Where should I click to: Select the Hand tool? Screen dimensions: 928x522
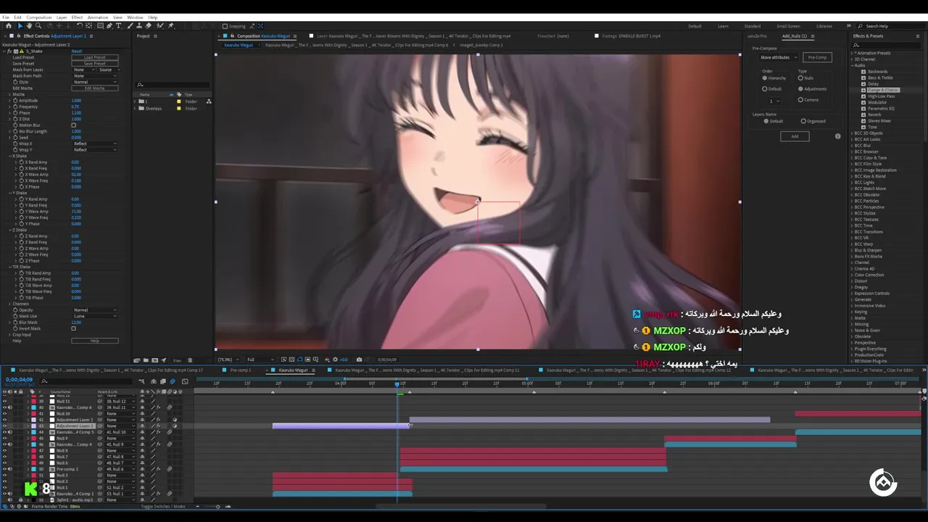coord(29,25)
